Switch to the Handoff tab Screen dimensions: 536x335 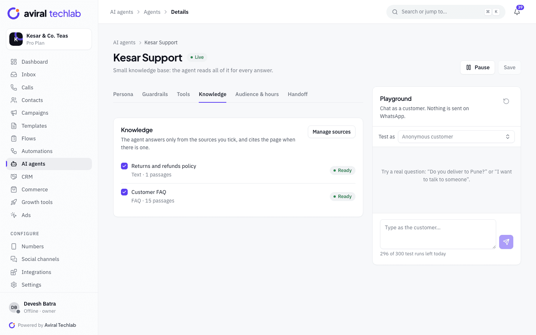(x=297, y=94)
